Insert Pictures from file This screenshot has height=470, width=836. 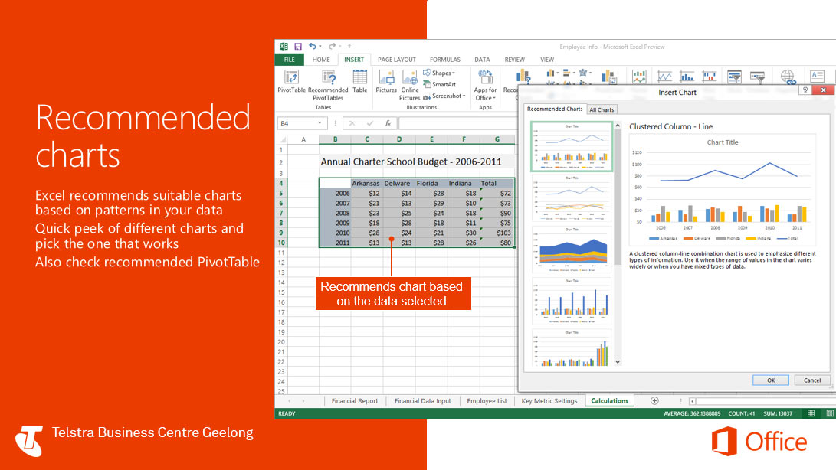(386, 82)
